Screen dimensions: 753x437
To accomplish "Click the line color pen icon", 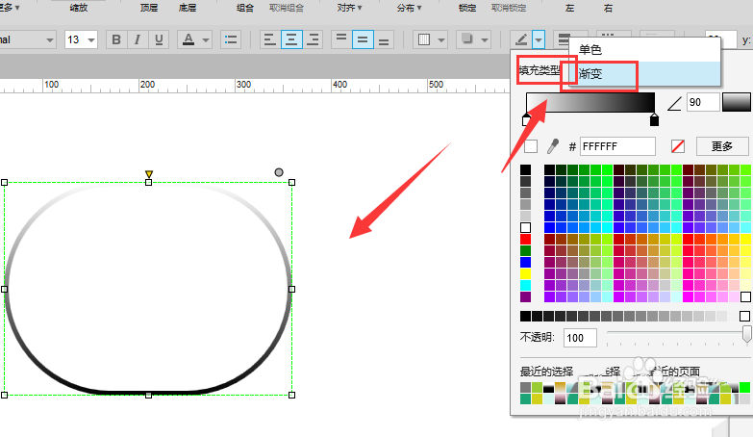I will tap(521, 39).
